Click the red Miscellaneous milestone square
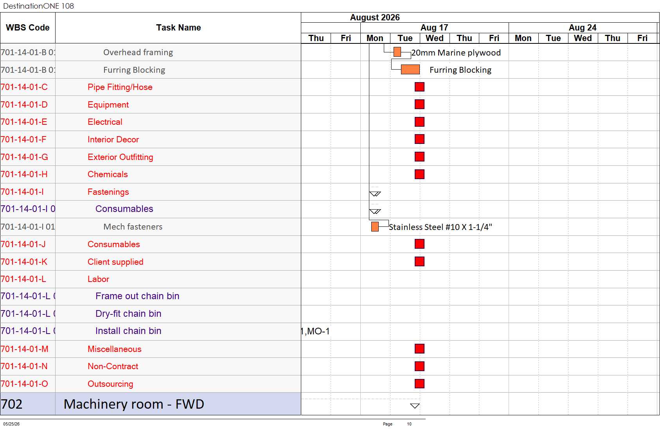660x429 pixels. coord(419,348)
